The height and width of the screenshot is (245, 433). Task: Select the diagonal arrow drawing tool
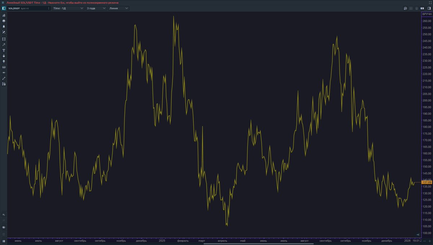click(x=4, y=45)
